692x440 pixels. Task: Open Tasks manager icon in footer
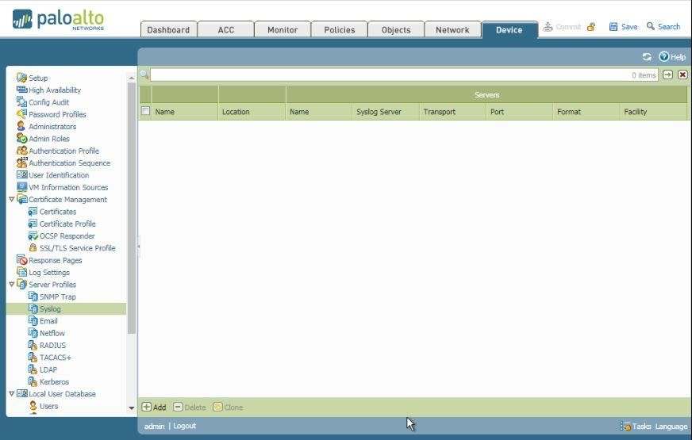pyautogui.click(x=627, y=427)
